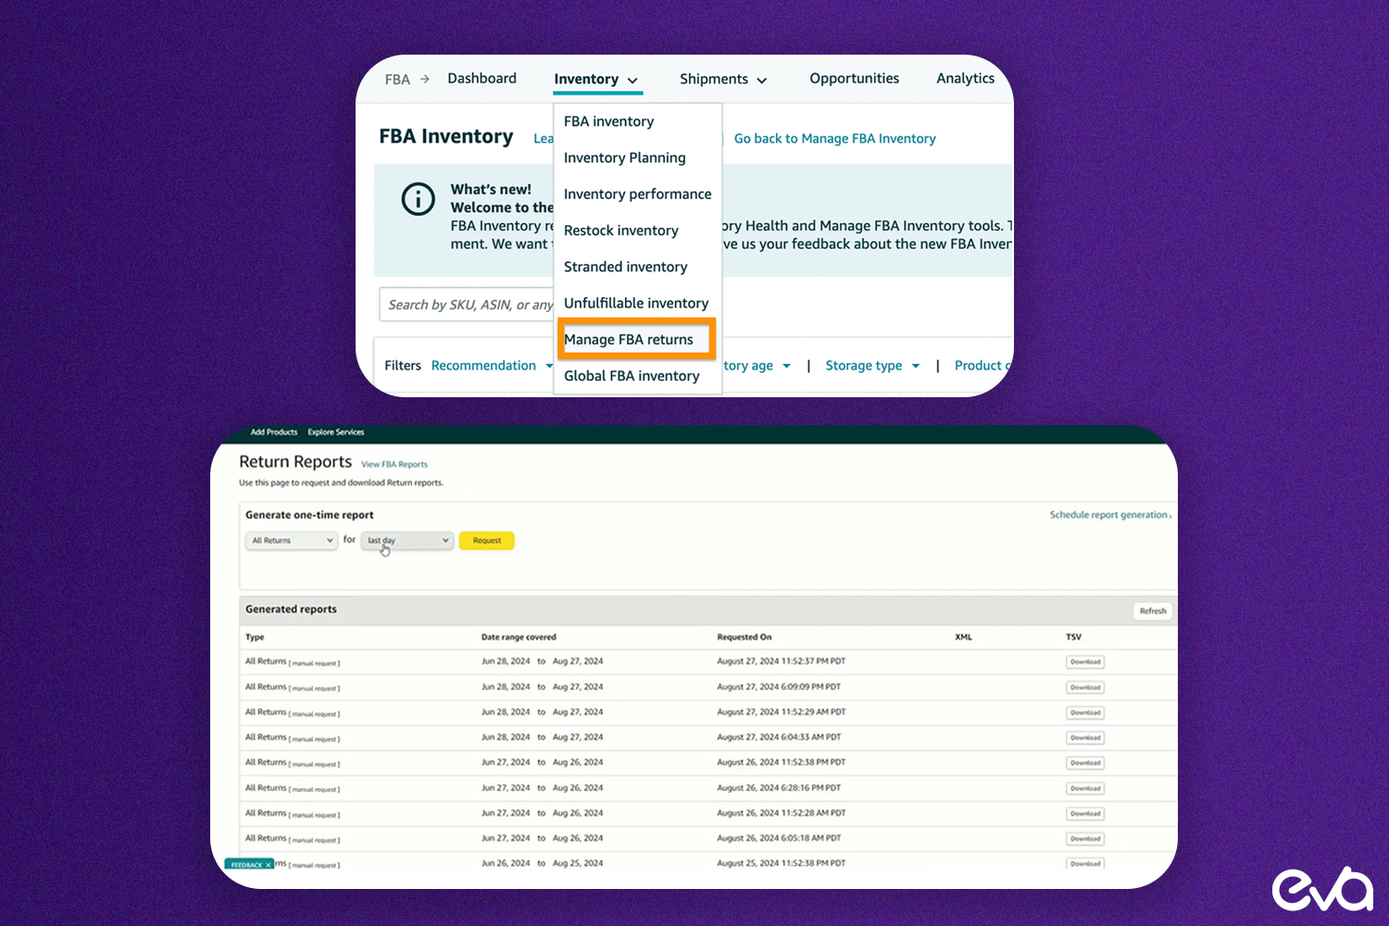The height and width of the screenshot is (926, 1389).
Task: Select "Stranded inventory" in the dropdown menu
Action: coord(625,267)
